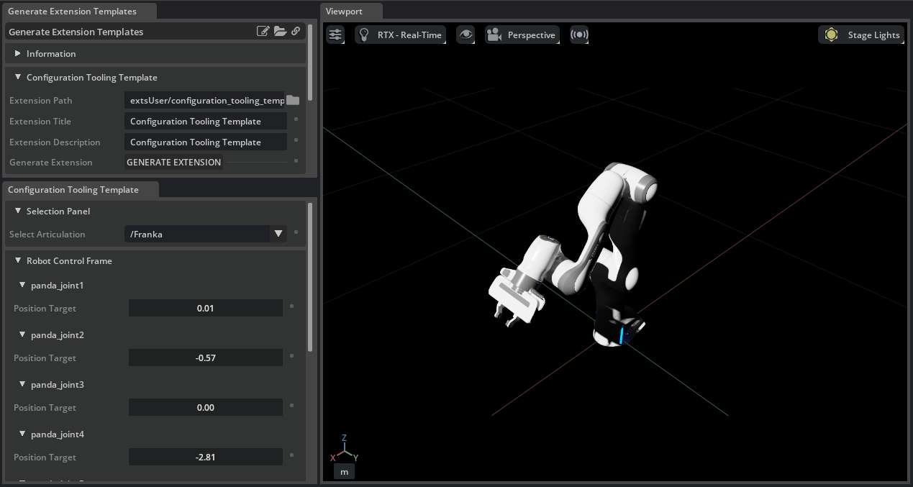The image size is (913, 487).
Task: Expand the Information section
Action: 18,54
